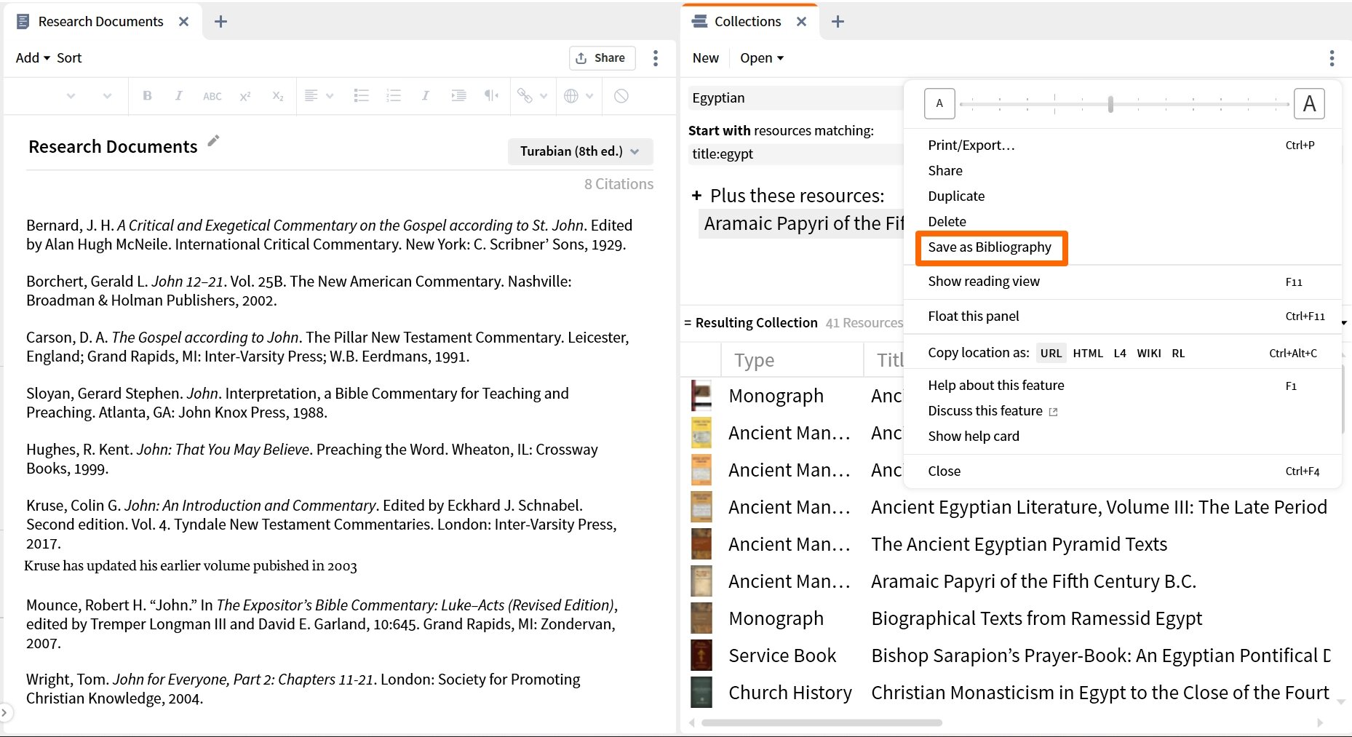The width and height of the screenshot is (1352, 737).
Task: Select the URL copy location format
Action: click(x=1050, y=354)
